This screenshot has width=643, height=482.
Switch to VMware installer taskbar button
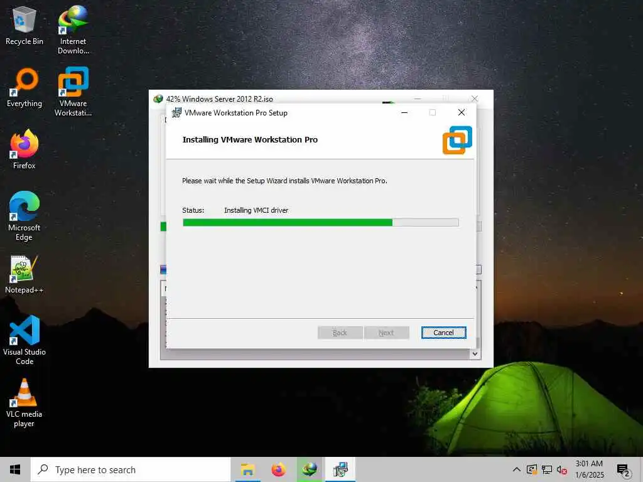pos(340,469)
